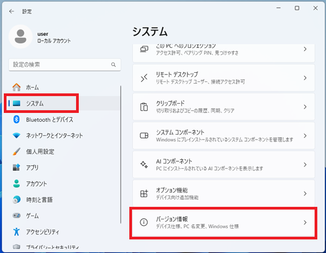Click the クリップボード icon

click(144, 107)
